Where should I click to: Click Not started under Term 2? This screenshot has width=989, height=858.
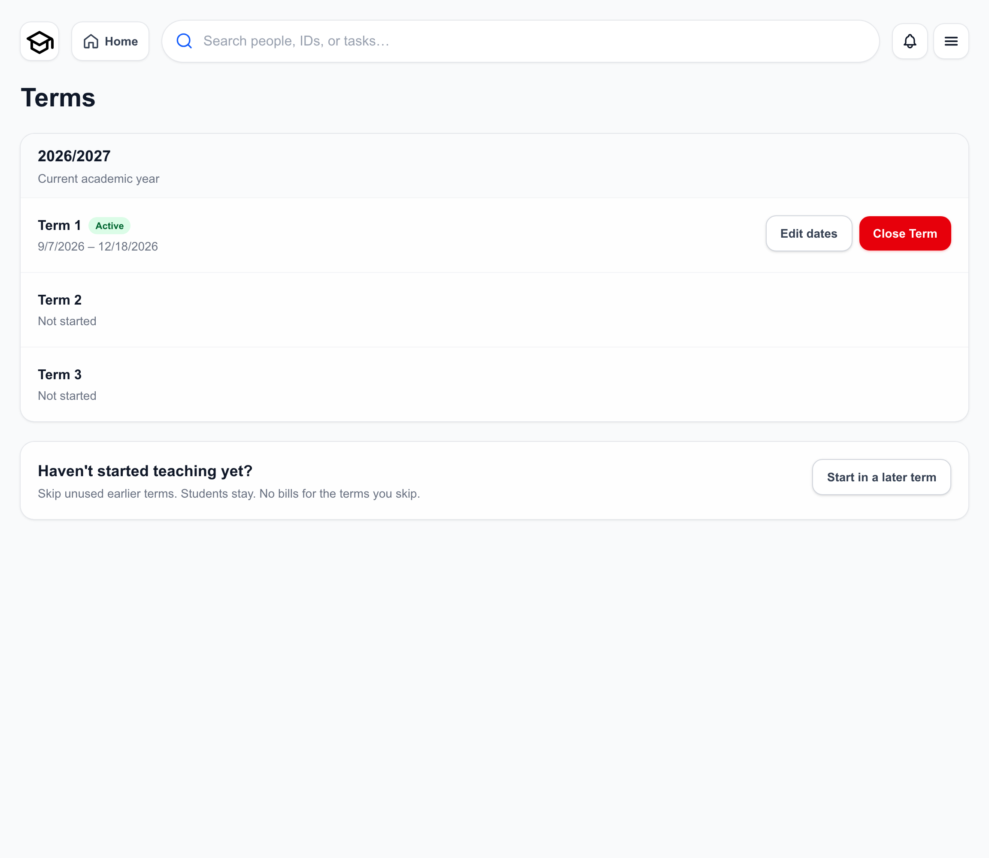(x=67, y=321)
